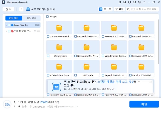Click the found files count 29629
This screenshot has height=113, width=161.
(x=44, y=102)
